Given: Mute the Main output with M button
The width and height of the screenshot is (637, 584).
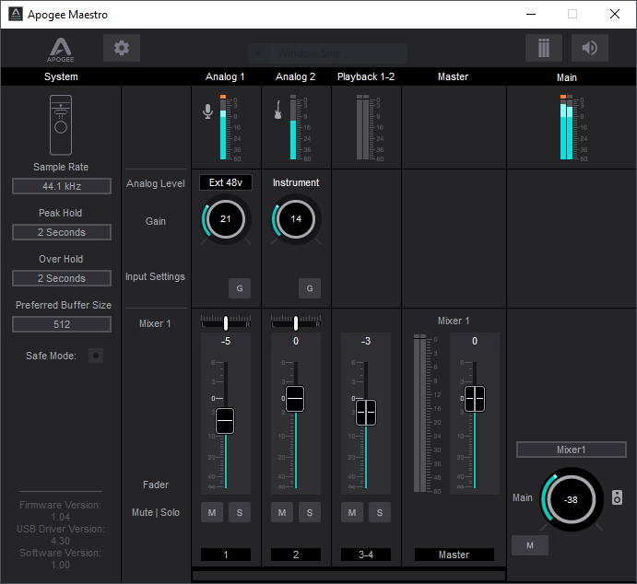Looking at the screenshot, I should click(x=529, y=545).
